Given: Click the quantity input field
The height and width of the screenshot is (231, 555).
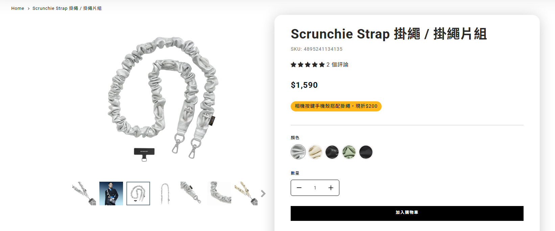Looking at the screenshot, I should [315, 188].
